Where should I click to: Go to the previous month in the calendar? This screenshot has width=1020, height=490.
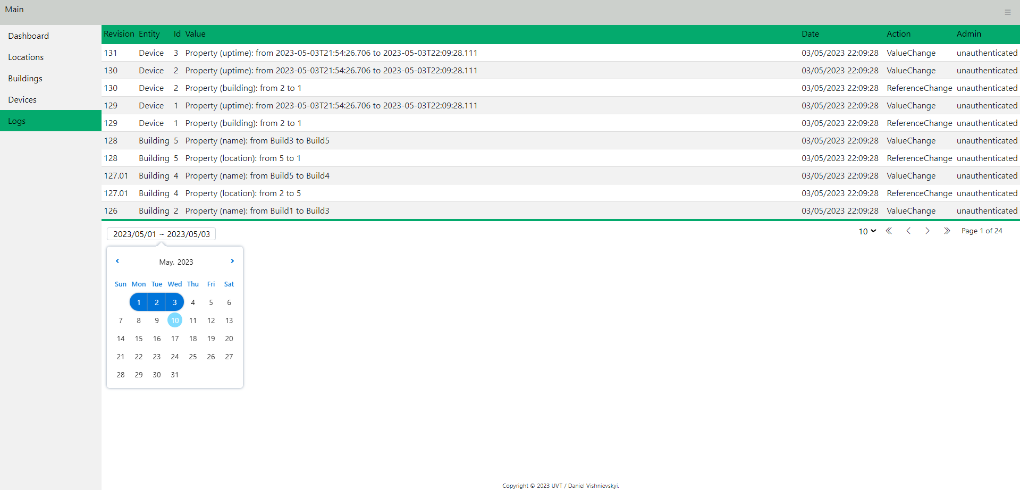[117, 261]
